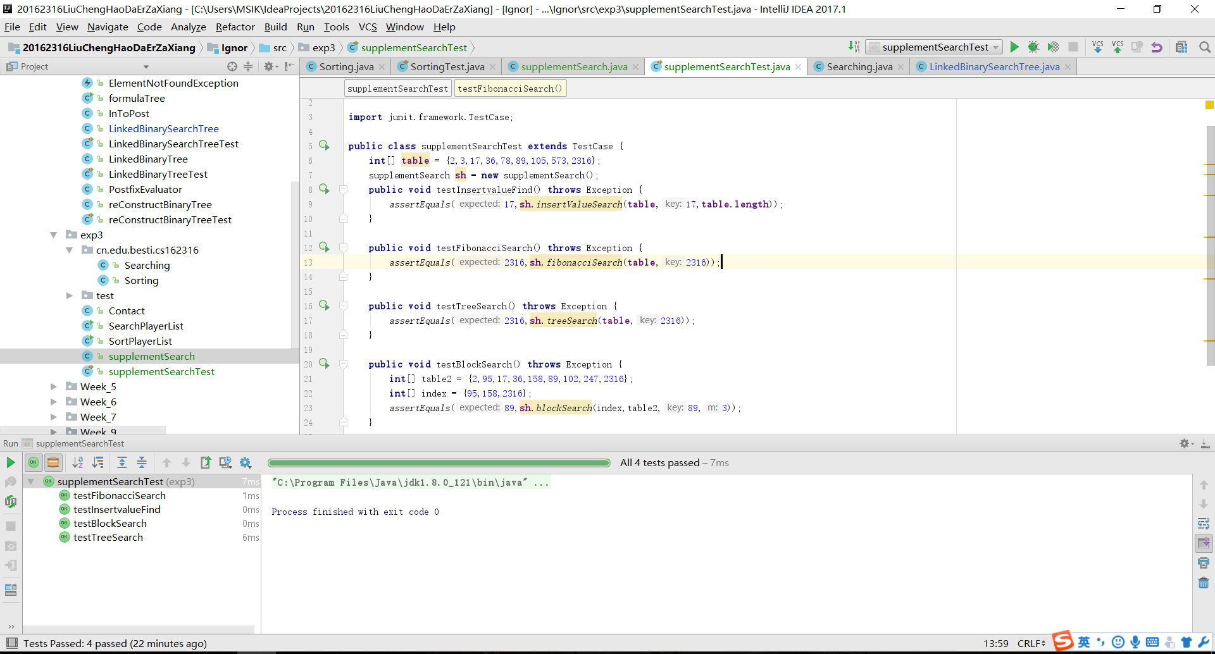Expand the Week_5 folder
The height and width of the screenshot is (654, 1215).
[x=54, y=386]
